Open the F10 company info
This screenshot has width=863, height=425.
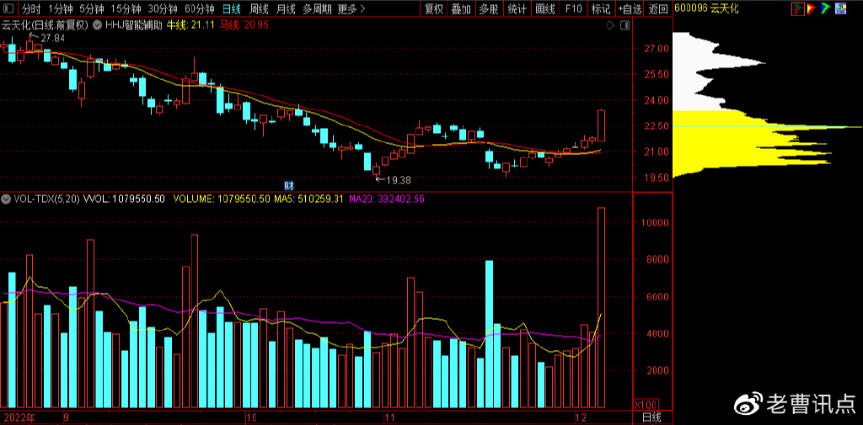point(573,9)
